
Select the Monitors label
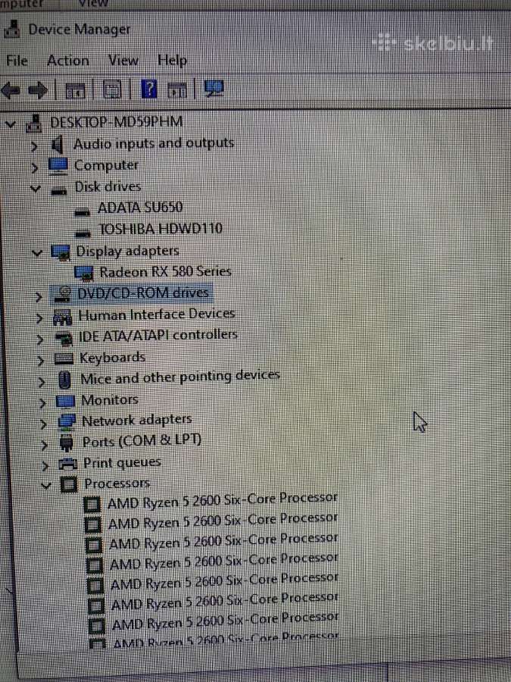[x=110, y=399]
